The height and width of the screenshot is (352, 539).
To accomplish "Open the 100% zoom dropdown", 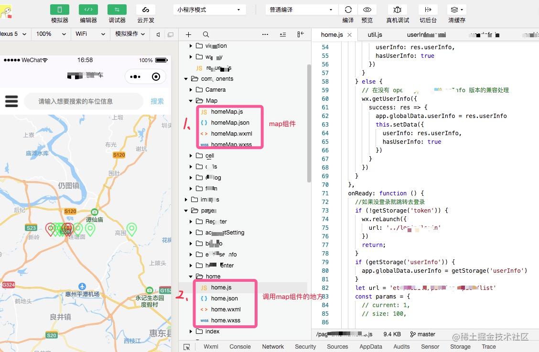I will (51, 34).
